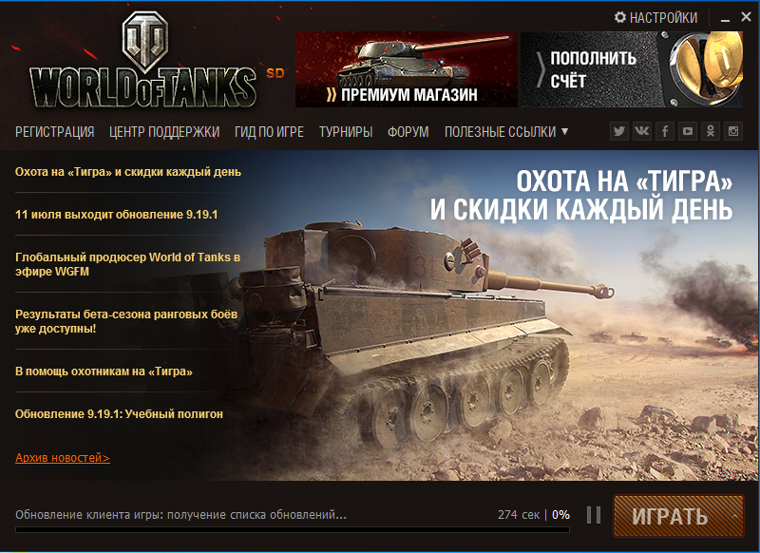This screenshot has height=553, width=760.
Task: Click the update progress bar
Action: click(293, 530)
